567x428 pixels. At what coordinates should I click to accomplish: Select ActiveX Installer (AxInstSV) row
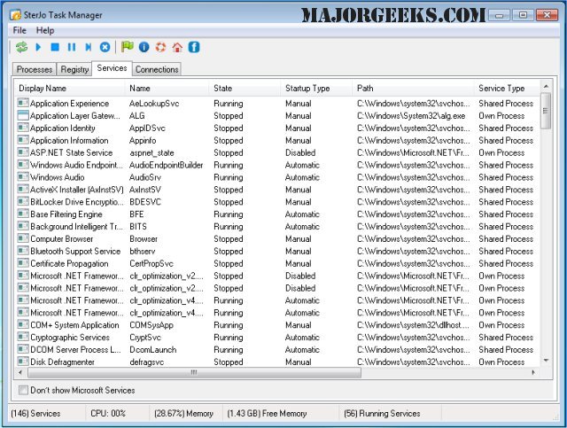tap(277, 190)
